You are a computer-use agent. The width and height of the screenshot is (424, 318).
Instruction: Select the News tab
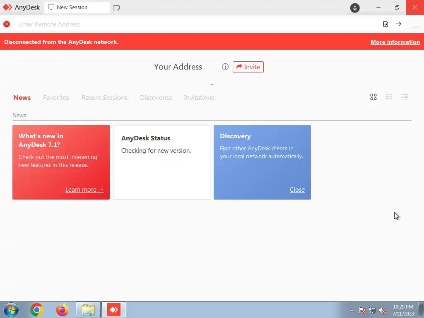pos(22,98)
